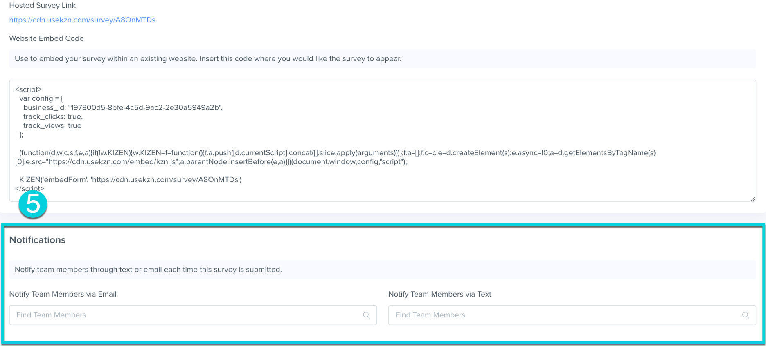Click inside the website embed code textarea
Screen dimensions: 766x346
tap(383, 141)
